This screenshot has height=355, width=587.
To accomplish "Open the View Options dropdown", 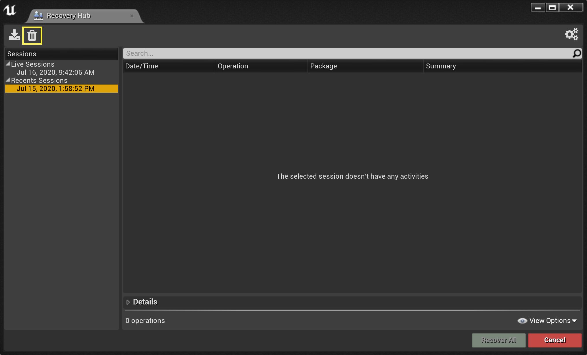I will pos(553,321).
